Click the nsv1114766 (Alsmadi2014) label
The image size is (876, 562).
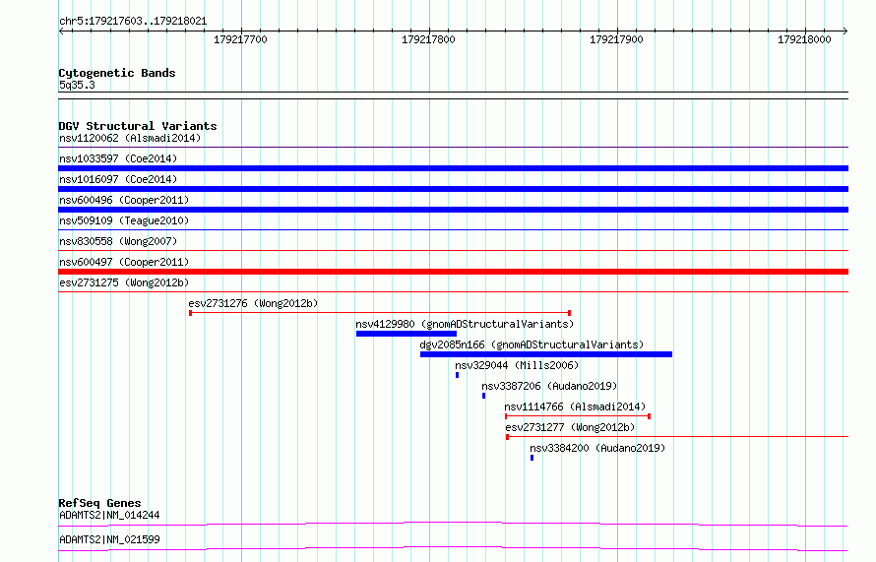pyautogui.click(x=575, y=406)
